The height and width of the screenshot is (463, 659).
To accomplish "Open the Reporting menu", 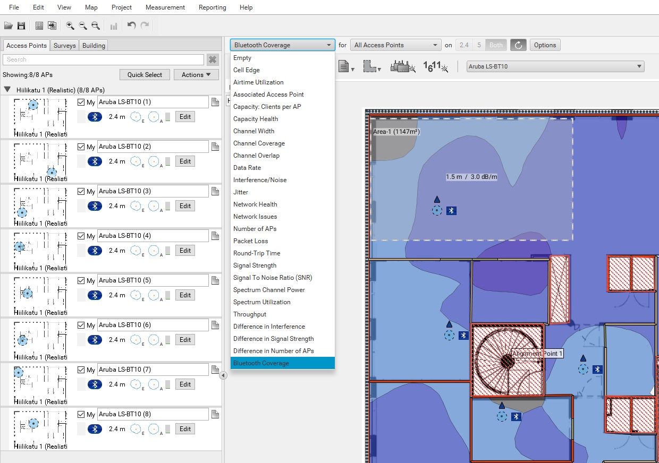I will tap(213, 7).
